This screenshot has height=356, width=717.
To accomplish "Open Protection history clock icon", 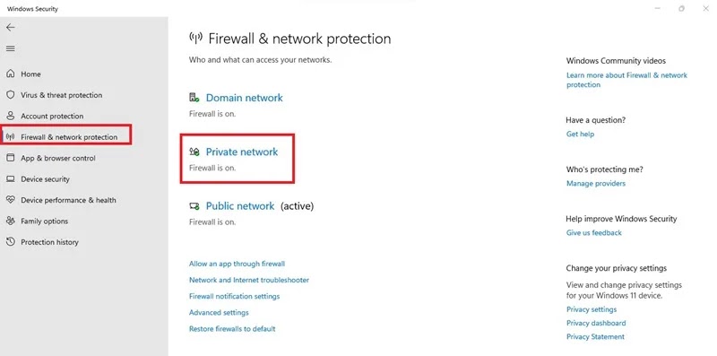I will click(11, 241).
